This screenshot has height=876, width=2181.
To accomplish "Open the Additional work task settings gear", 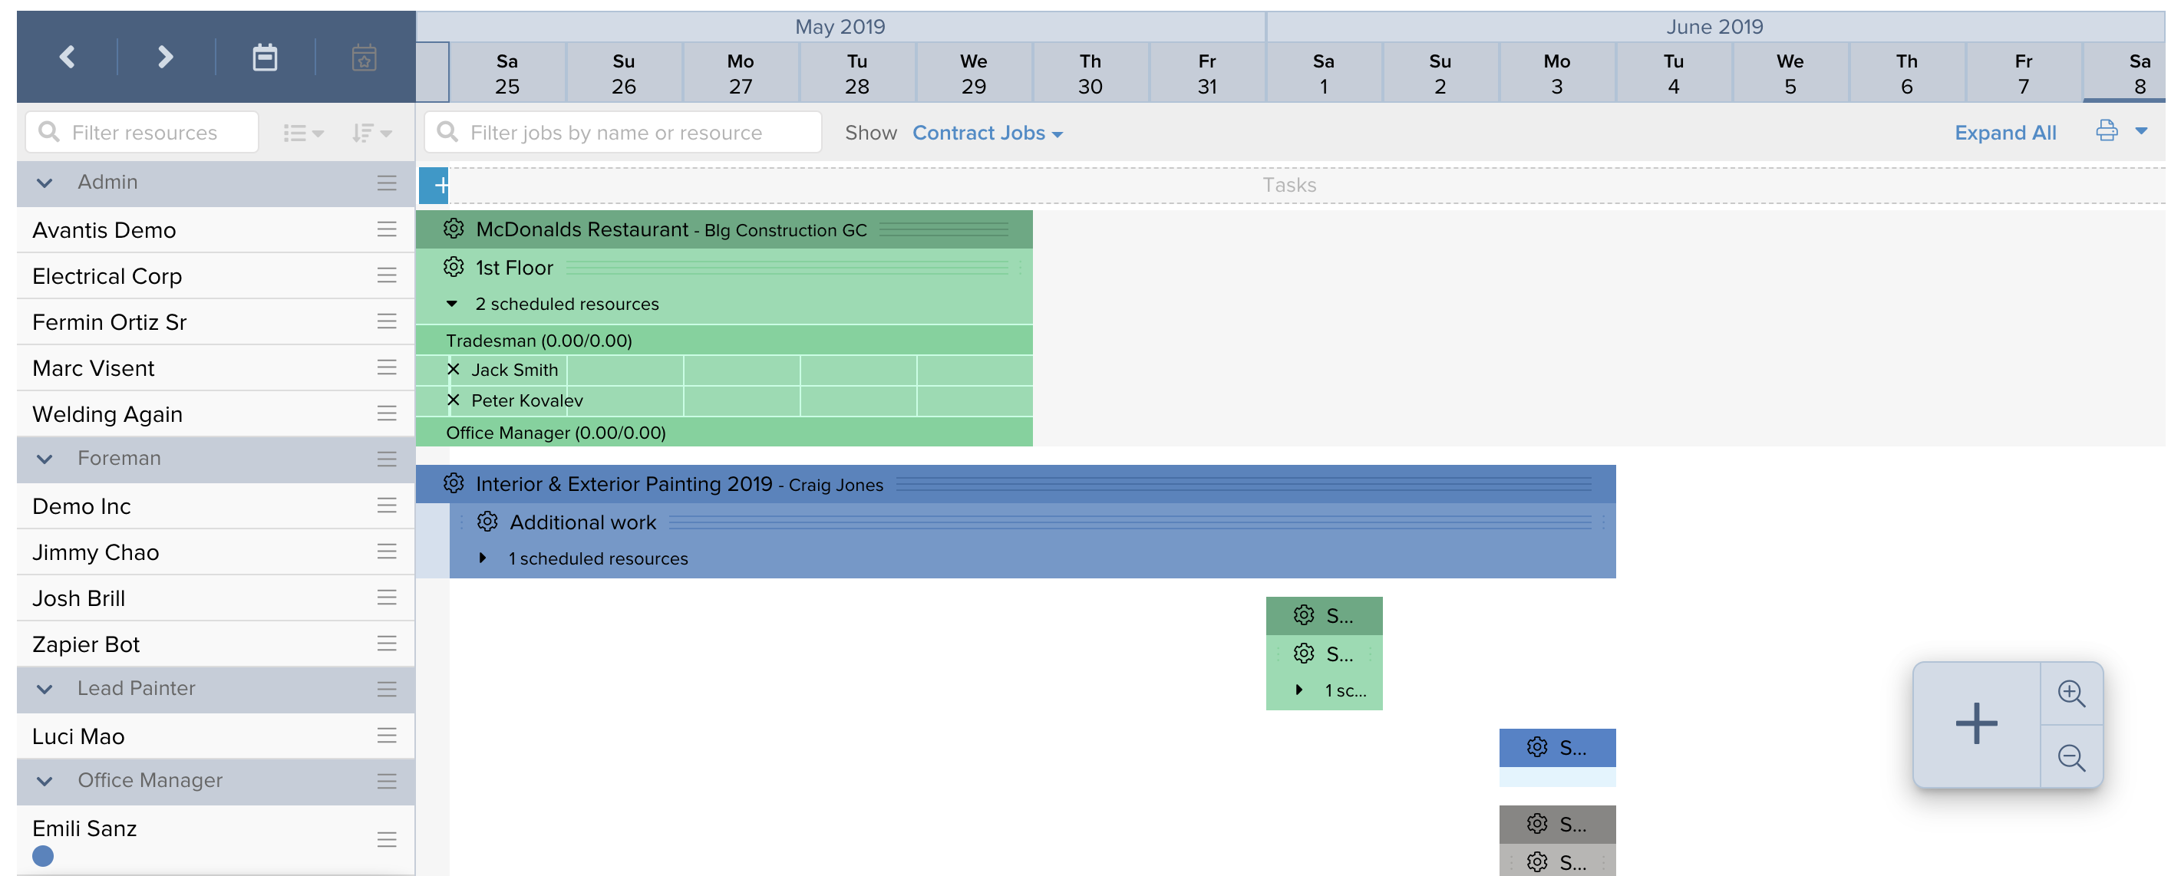I will coord(487,522).
